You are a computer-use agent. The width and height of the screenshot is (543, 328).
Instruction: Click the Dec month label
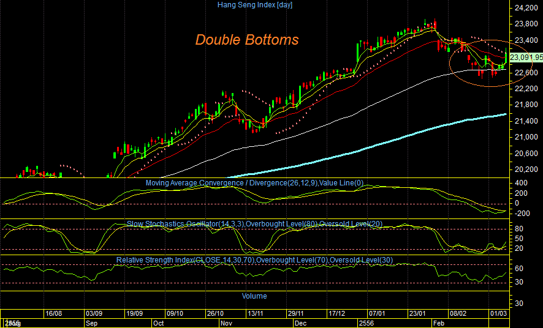tap(300, 324)
